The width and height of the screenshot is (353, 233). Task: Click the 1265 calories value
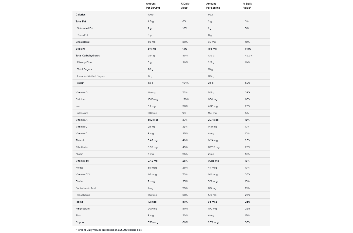(x=151, y=15)
